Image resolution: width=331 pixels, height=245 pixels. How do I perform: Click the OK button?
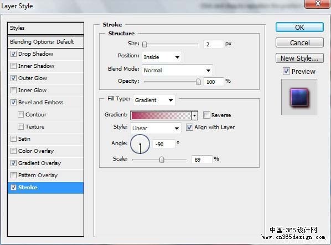(x=299, y=27)
